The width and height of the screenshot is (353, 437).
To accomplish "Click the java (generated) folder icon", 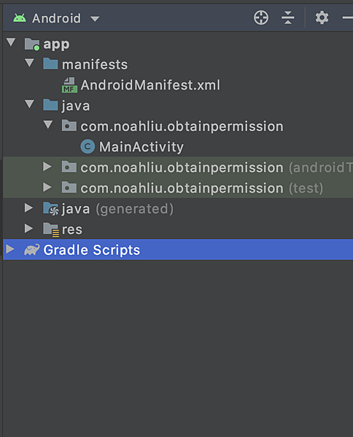I will pos(51,209).
